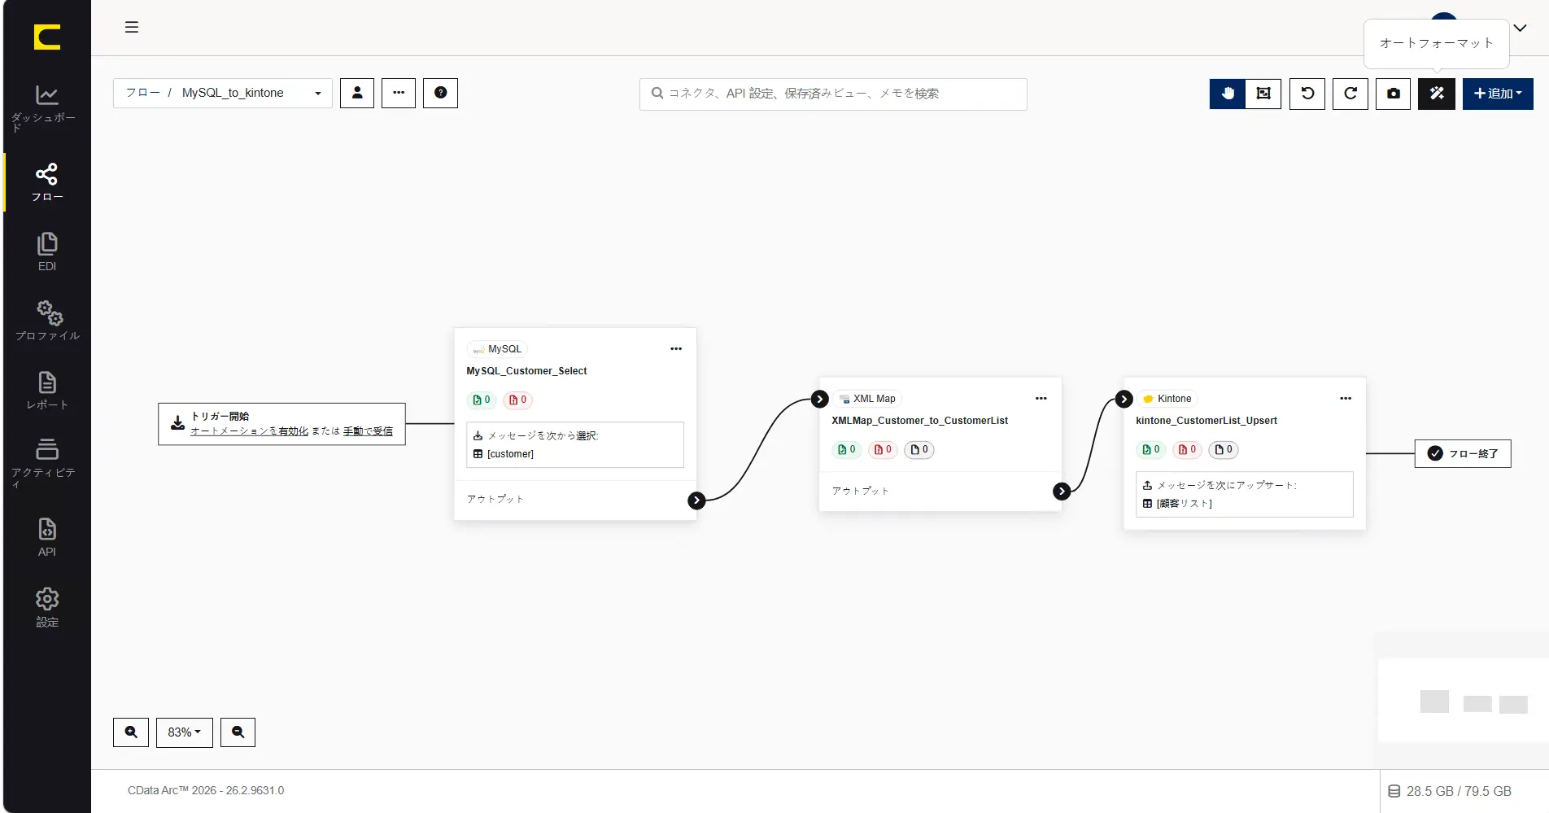Click the Kintone input port arrow

1124,399
